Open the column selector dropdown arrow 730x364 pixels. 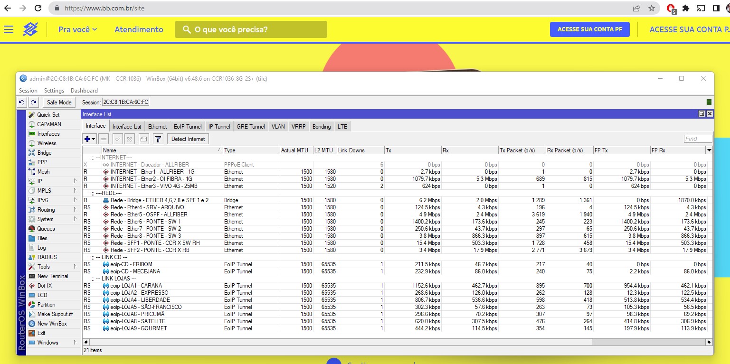tap(709, 150)
